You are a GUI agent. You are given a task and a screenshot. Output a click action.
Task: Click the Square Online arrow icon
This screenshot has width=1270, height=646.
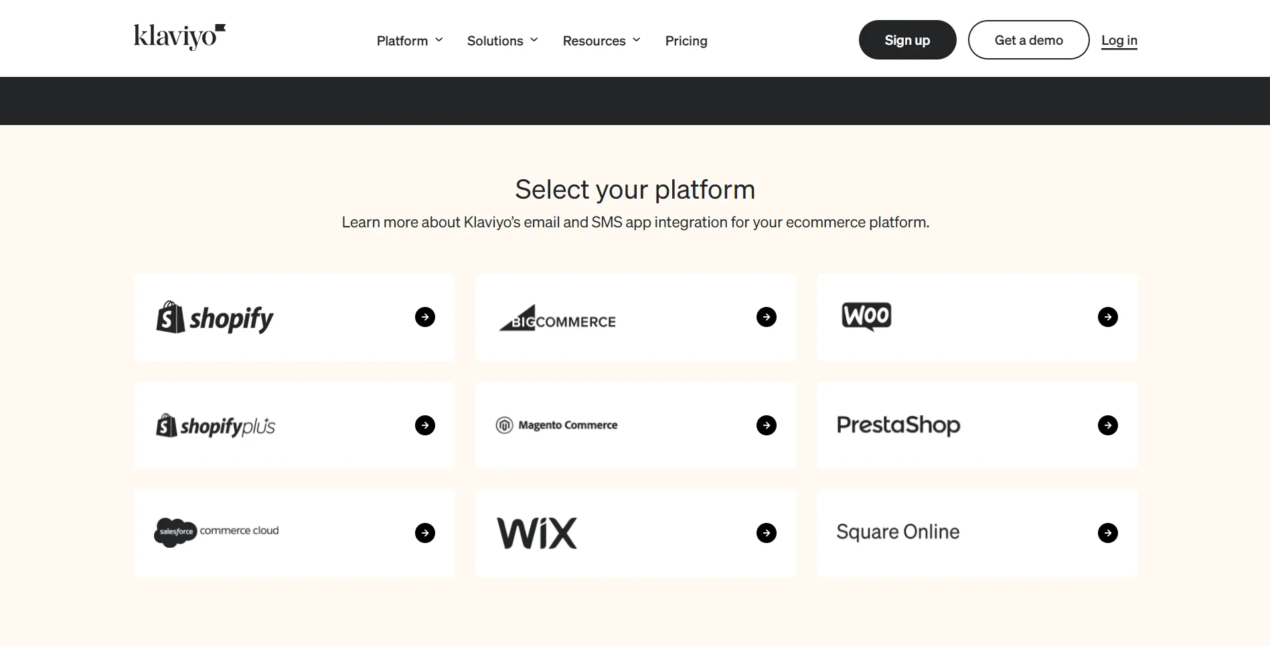tap(1107, 533)
